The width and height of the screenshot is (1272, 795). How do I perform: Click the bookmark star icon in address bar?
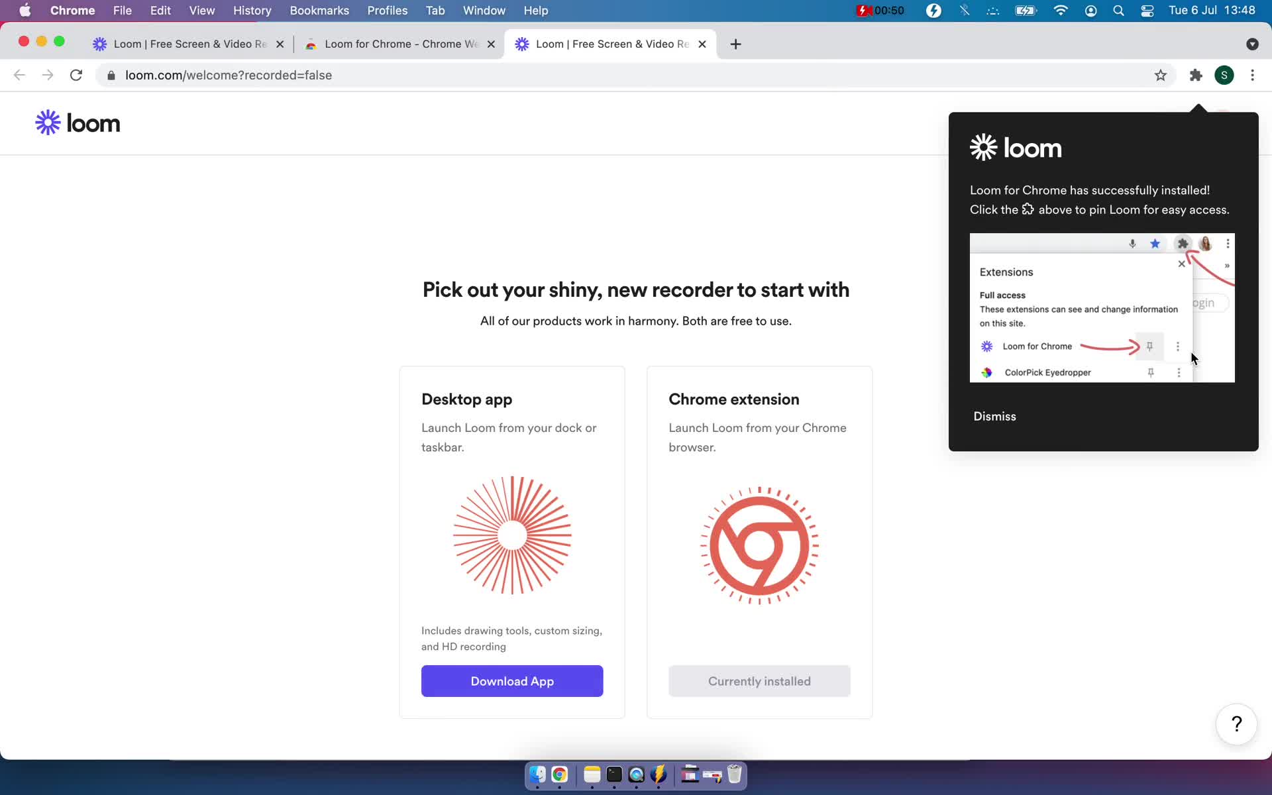[1160, 74]
